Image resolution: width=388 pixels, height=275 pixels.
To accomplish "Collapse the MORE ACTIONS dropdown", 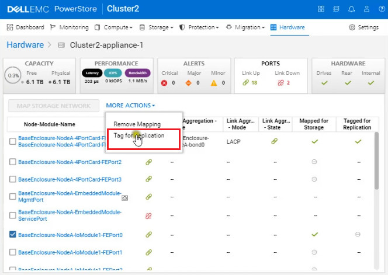I will 131,105.
